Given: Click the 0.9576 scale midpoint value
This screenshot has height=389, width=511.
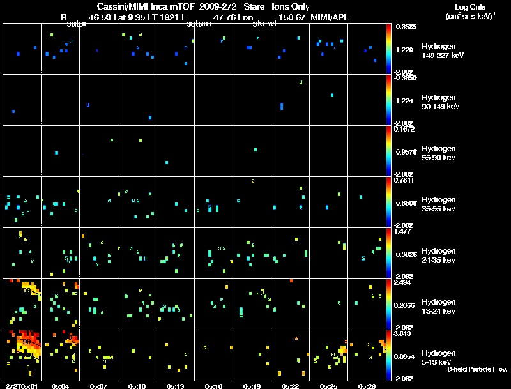Looking at the screenshot, I should (406, 152).
